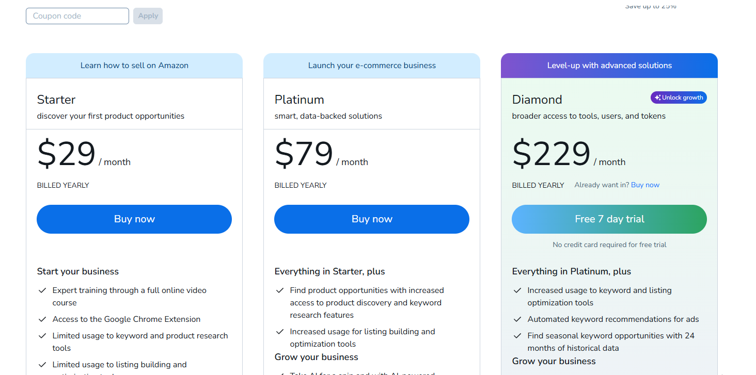Image resolution: width=756 pixels, height=375 pixels.
Task: Click Buy now under the Starter plan
Action: (x=134, y=219)
